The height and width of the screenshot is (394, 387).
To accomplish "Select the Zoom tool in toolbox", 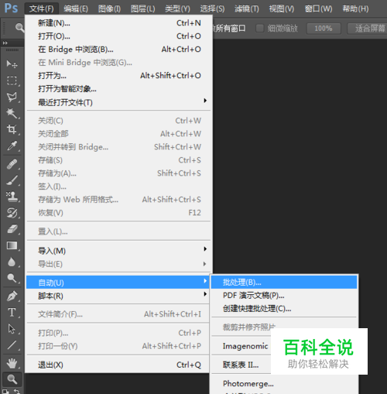I will click(12, 379).
